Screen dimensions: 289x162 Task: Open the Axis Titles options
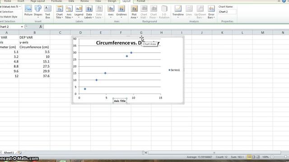69,12
